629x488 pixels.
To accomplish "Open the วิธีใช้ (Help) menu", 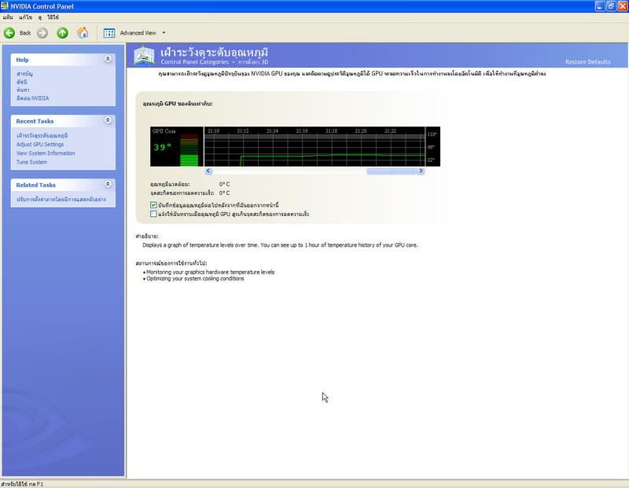I will (53, 17).
